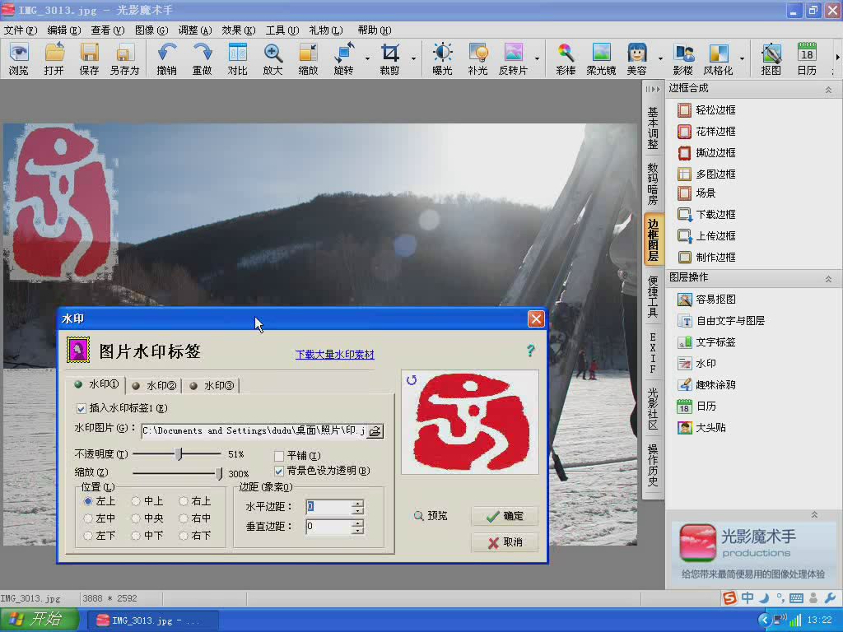
Task: Open the 数码暗房 side tab
Action: (x=653, y=184)
